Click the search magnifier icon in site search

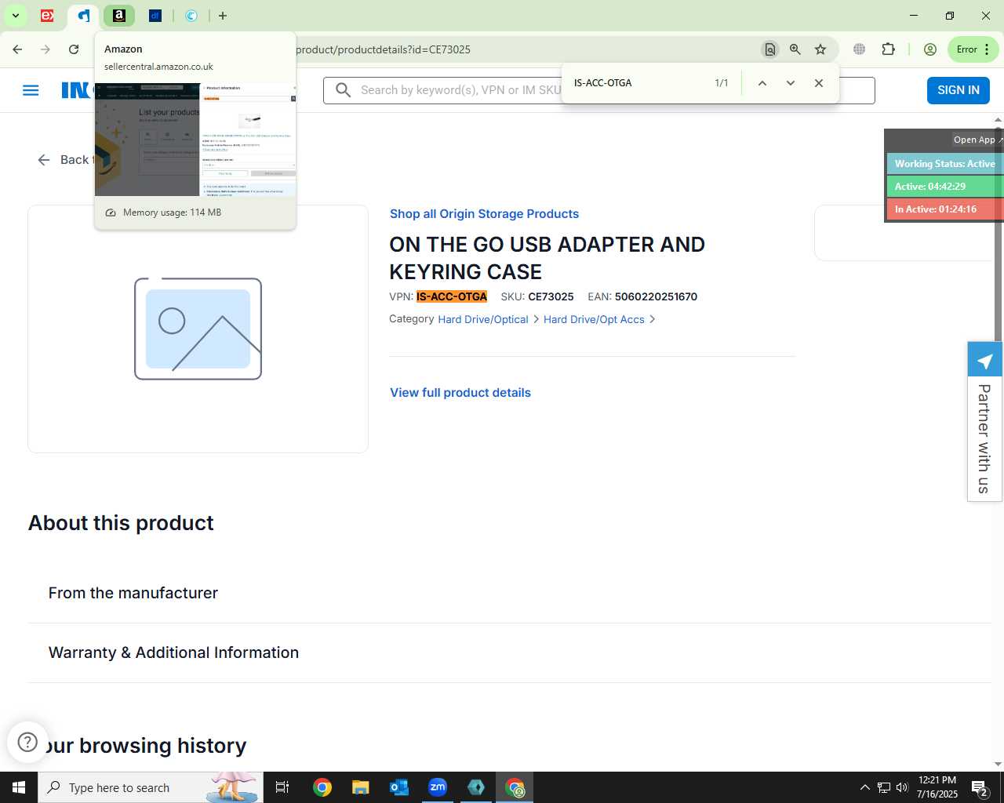(x=343, y=90)
